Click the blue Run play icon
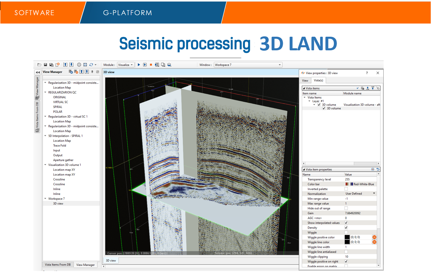Image resolution: width=432 pixels, height=273 pixels. [139, 65]
